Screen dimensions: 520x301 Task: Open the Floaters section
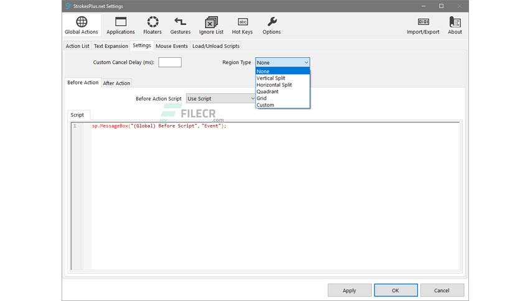[x=152, y=25]
